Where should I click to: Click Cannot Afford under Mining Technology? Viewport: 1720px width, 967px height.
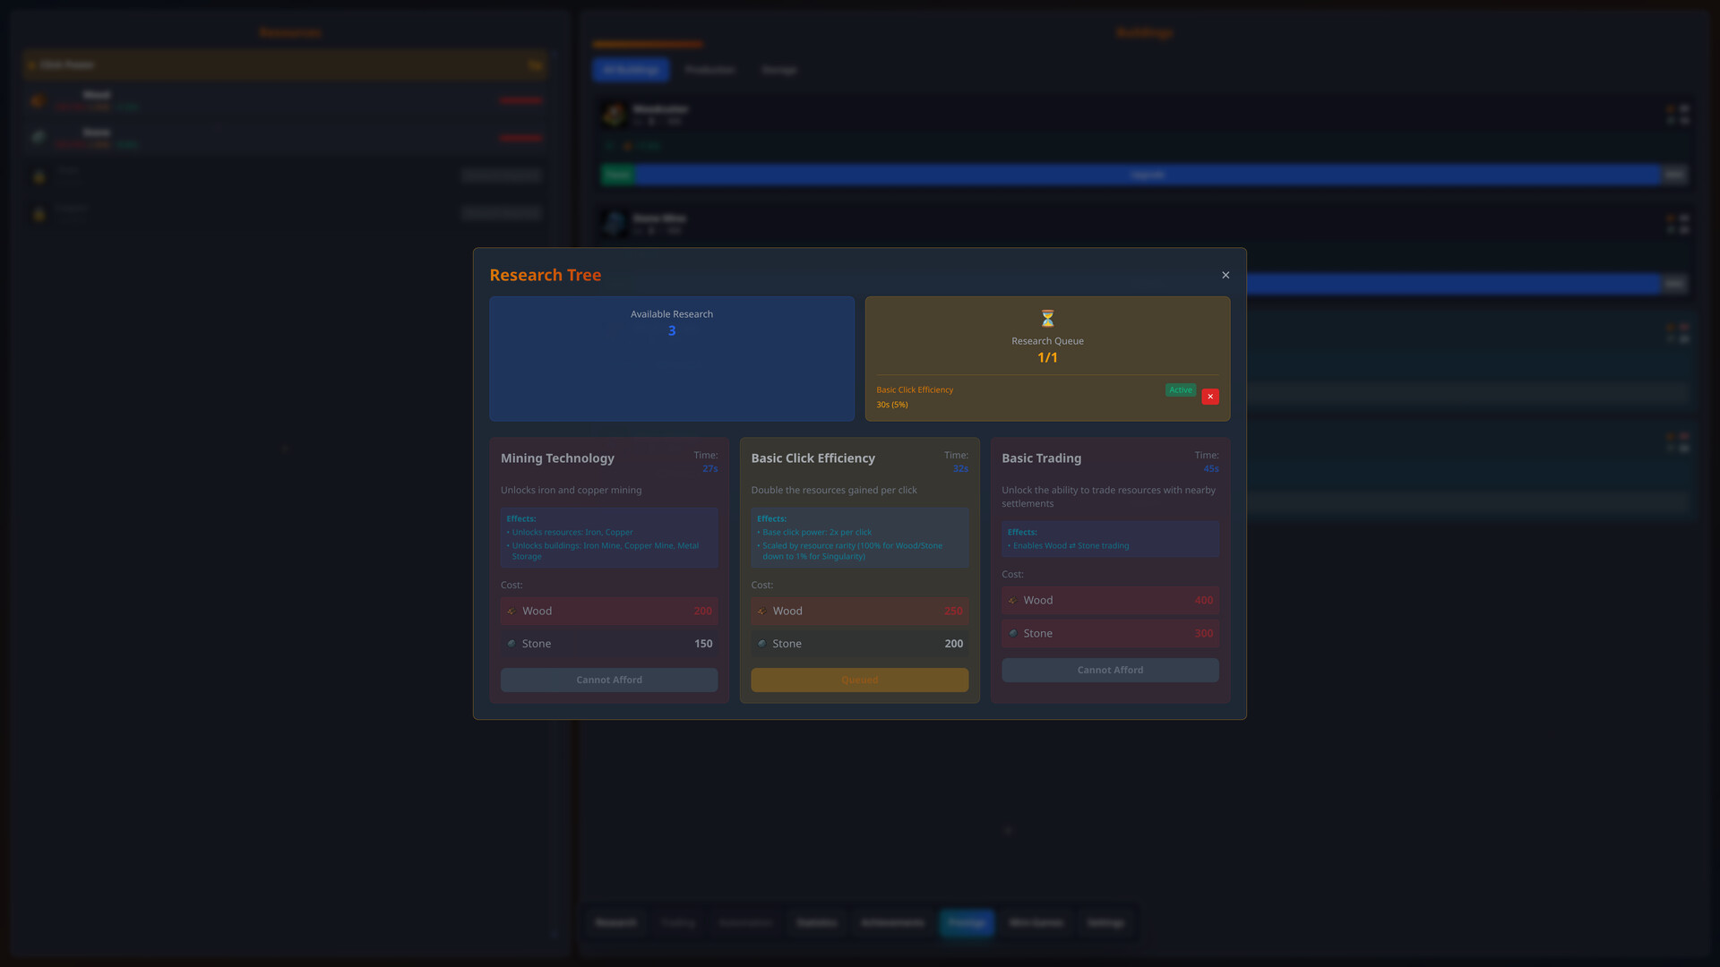(x=608, y=679)
